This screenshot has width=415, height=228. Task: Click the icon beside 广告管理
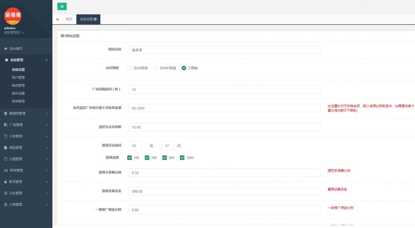6,125
